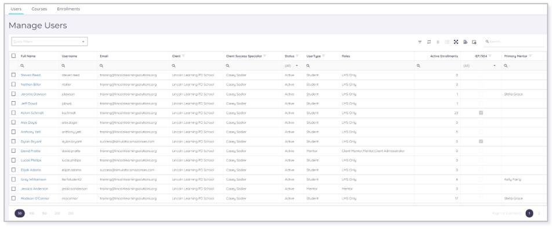Open the Quick Filters dropdown

click(49, 42)
